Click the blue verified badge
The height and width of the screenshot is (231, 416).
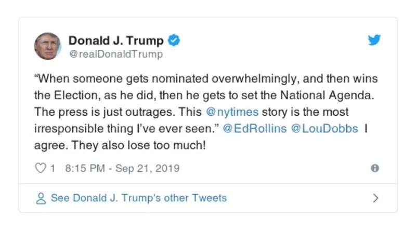(x=175, y=40)
